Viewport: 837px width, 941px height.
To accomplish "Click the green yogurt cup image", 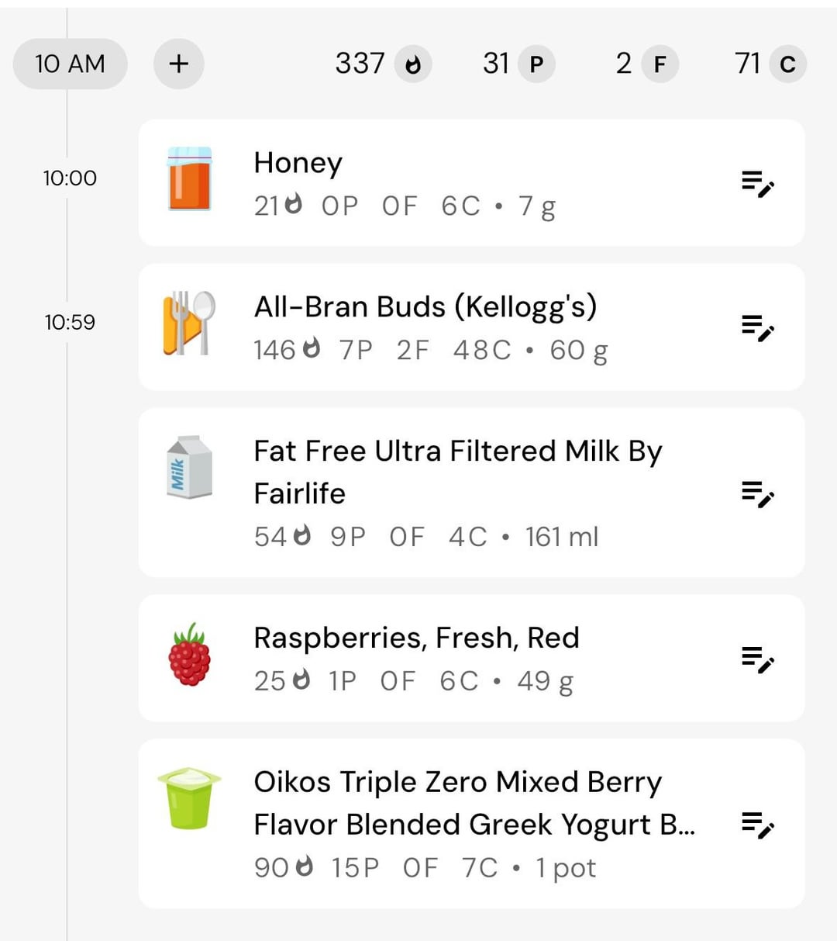I will pyautogui.click(x=189, y=799).
